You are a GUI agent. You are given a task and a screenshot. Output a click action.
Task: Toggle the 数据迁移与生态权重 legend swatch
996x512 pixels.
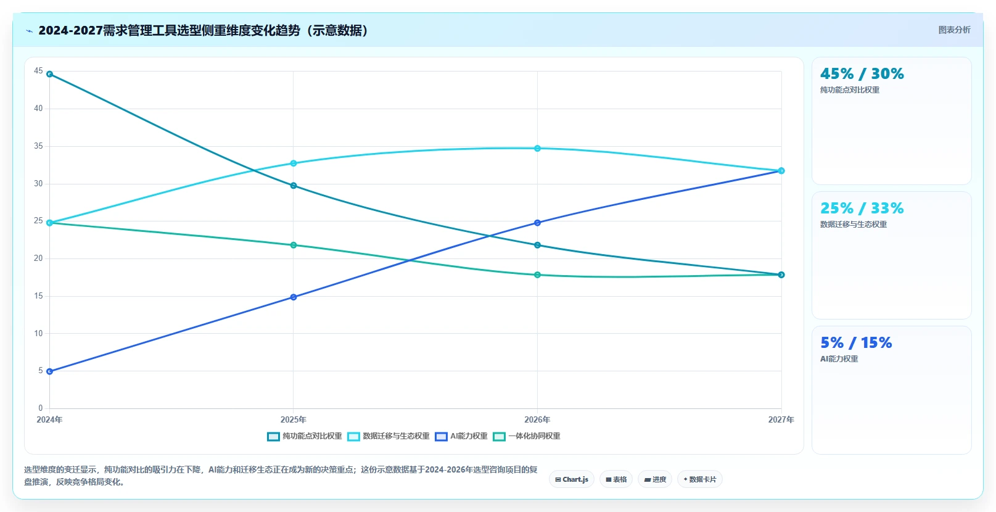coord(353,436)
